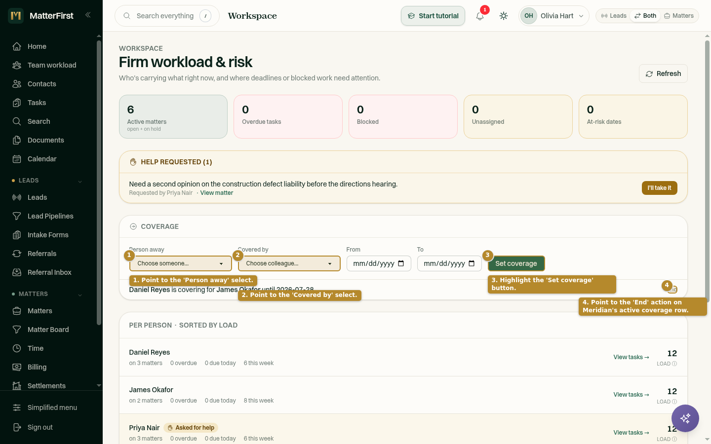Click the Leads broadcast icon in sidebar
This screenshot has width=711, height=444.
[x=17, y=197]
